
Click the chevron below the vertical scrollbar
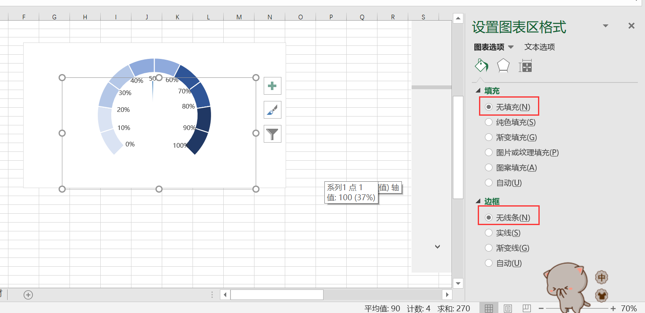point(437,247)
